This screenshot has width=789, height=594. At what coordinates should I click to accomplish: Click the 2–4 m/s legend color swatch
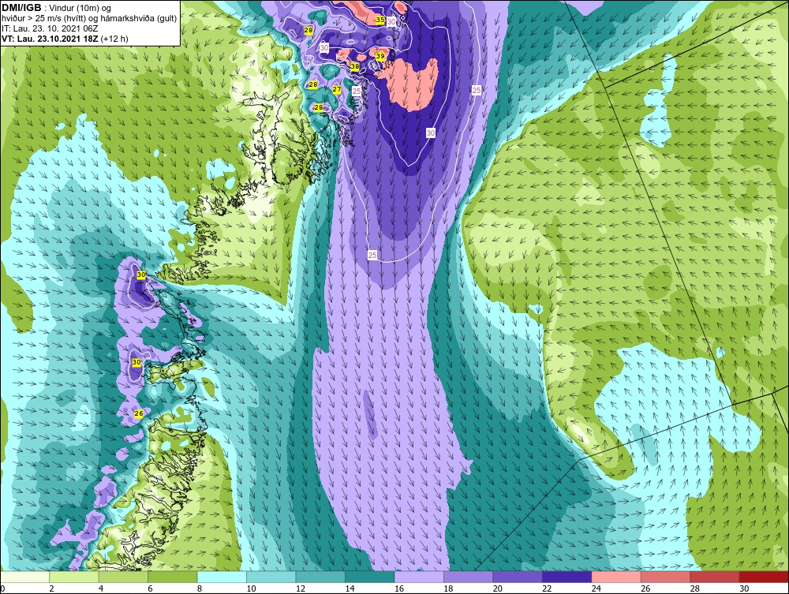point(74,577)
